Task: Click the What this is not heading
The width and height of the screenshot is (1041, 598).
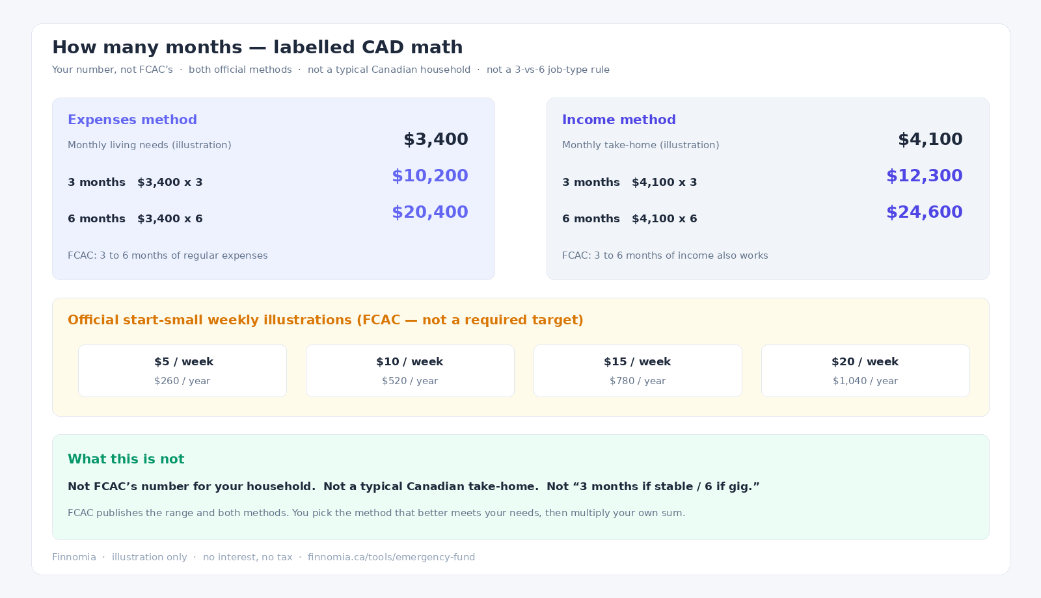Action: [126, 459]
